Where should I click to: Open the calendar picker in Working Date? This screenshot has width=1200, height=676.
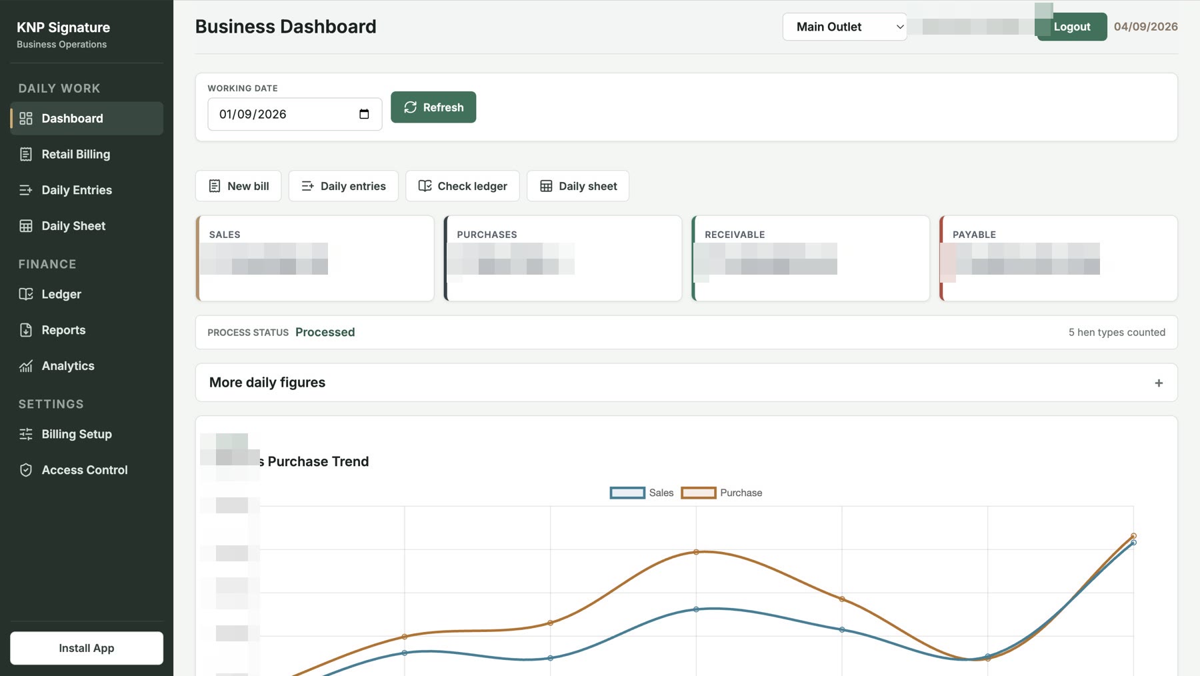coord(364,114)
